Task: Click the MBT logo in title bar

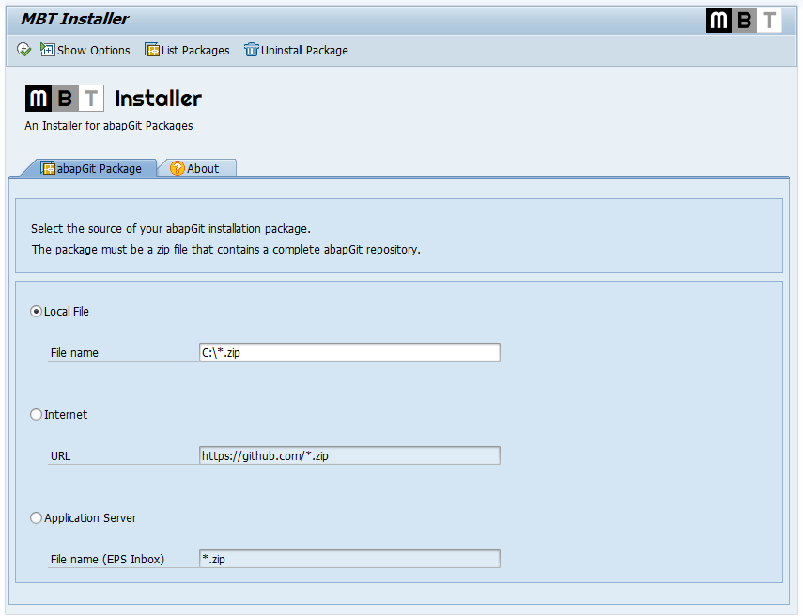Action: coord(744,21)
